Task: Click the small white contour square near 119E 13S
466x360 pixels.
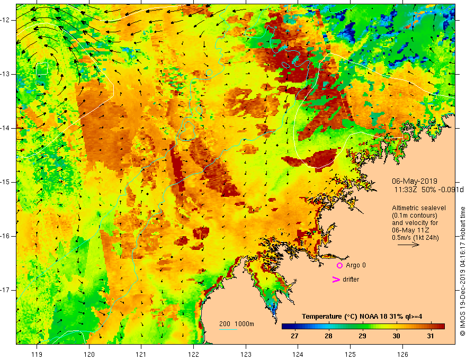Action: pos(42,68)
